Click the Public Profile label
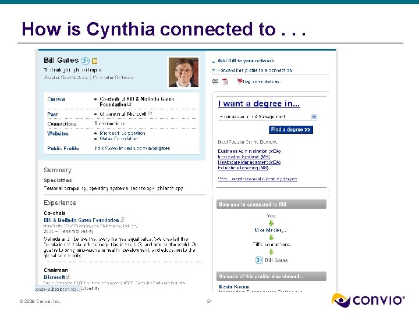 point(63,148)
